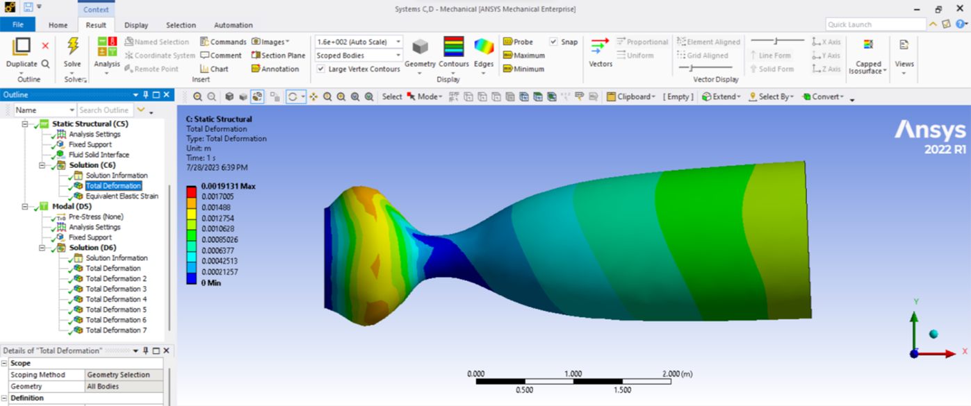Viewport: 971px width, 406px height.
Task: Click the Quick Launch search box
Action: point(876,24)
